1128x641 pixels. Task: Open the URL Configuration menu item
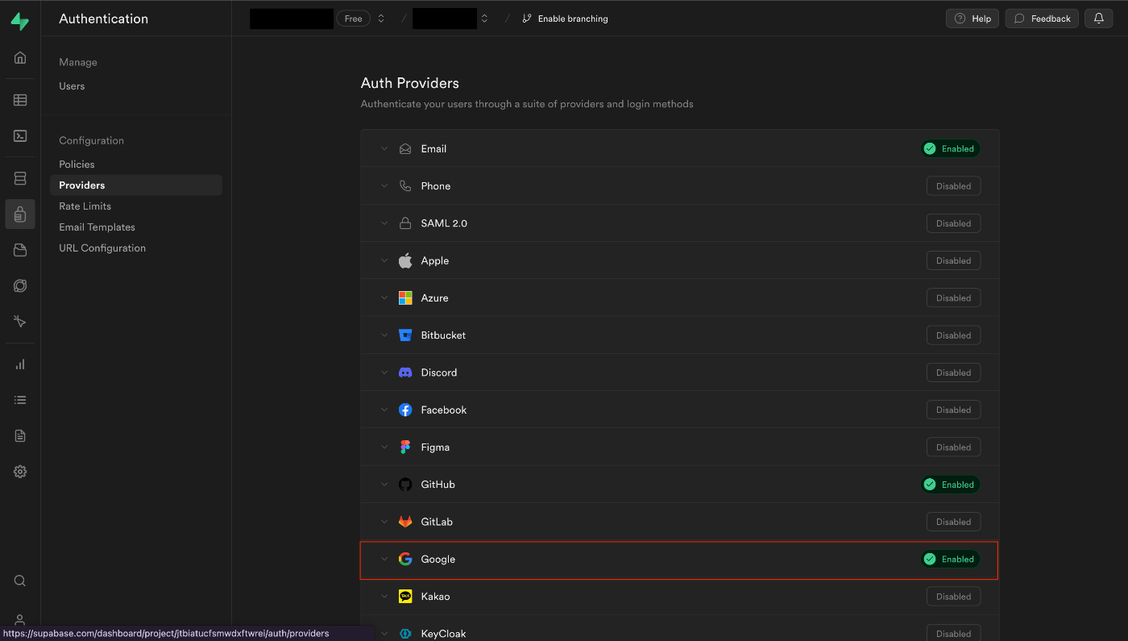pyautogui.click(x=102, y=248)
